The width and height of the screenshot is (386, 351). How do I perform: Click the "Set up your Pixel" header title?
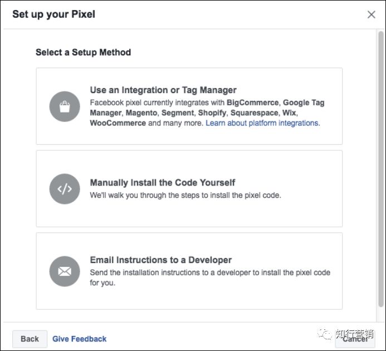pyautogui.click(x=54, y=14)
